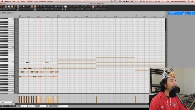Click the Grid value field showing 1/16
Viewport: 195px width, 110px height.
pyautogui.click(x=23, y=106)
